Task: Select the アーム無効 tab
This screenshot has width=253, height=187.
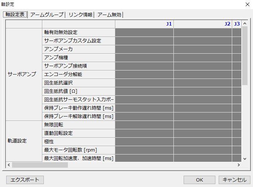Action: (x=109, y=15)
